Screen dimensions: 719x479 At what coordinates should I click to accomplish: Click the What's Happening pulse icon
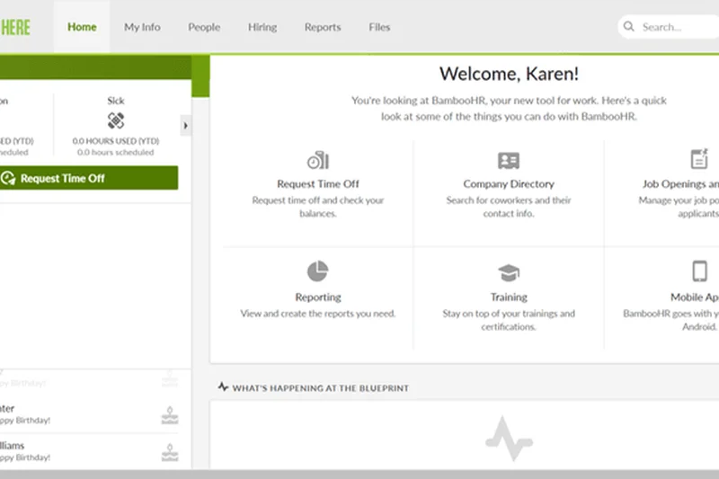coord(223,386)
